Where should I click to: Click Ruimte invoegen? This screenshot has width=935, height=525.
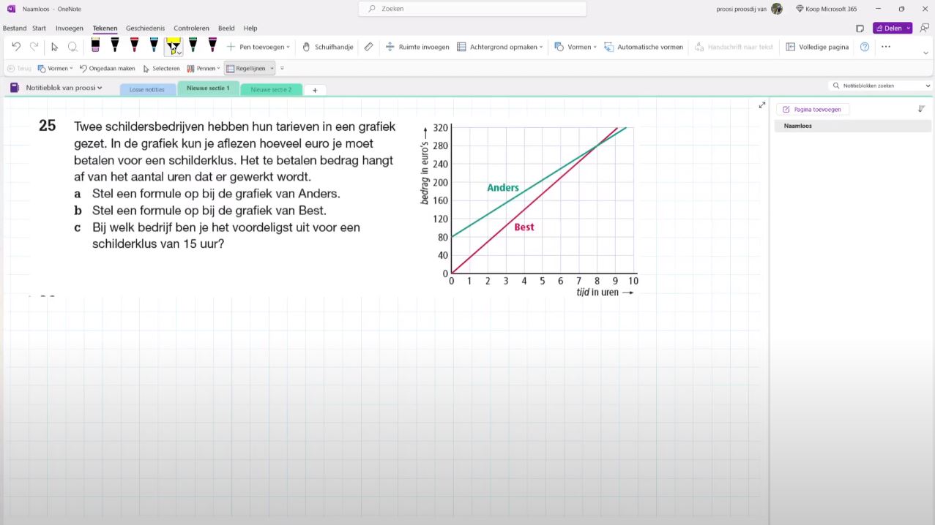417,47
